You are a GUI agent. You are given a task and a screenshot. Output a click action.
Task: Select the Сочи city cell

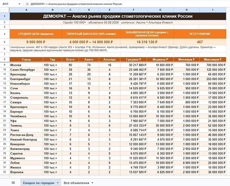26,89
